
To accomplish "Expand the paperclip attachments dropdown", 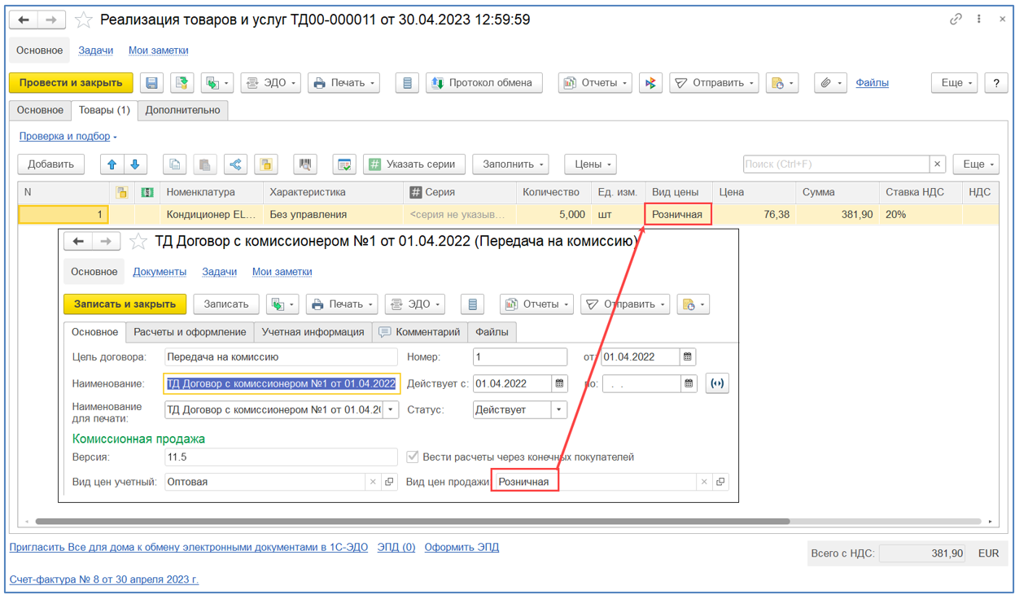I will pyautogui.click(x=830, y=83).
